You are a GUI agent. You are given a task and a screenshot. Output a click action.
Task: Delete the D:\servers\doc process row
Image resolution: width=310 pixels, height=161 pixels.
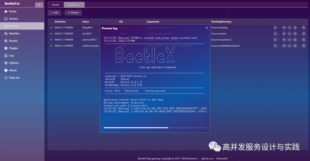point(304,34)
